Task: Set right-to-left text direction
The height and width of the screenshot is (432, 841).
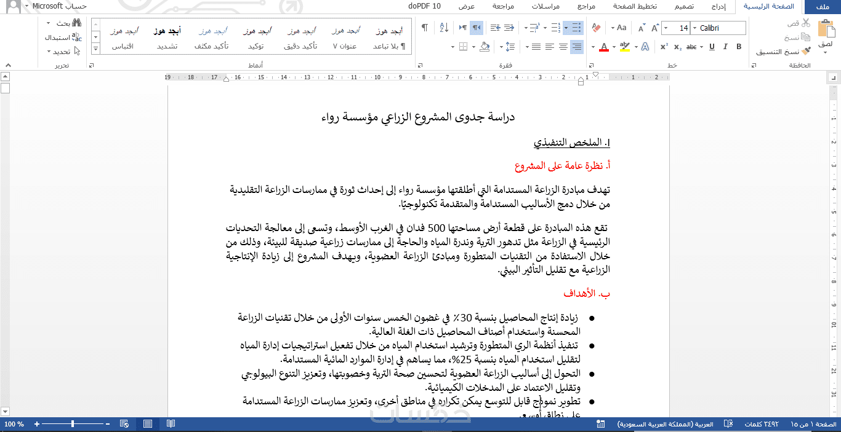Action: pyautogui.click(x=477, y=28)
